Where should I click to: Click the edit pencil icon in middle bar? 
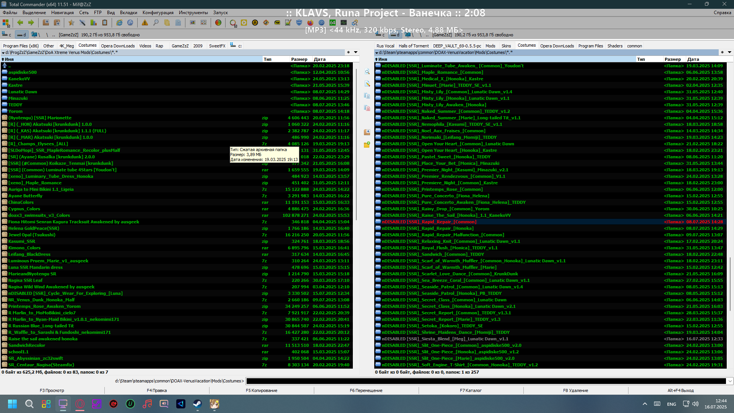tap(367, 84)
